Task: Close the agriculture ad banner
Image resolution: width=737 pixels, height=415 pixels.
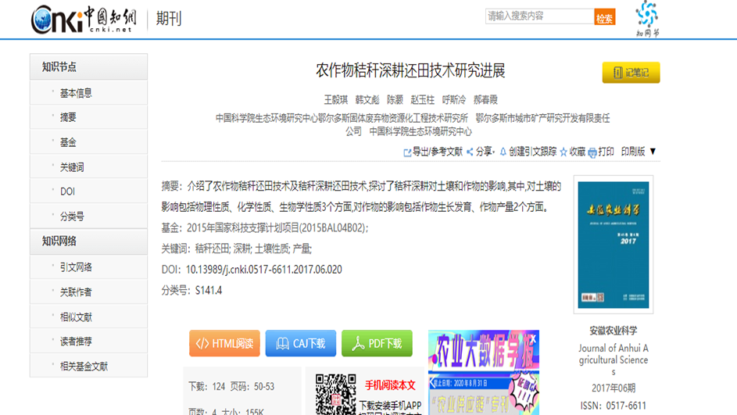Action: point(533,338)
